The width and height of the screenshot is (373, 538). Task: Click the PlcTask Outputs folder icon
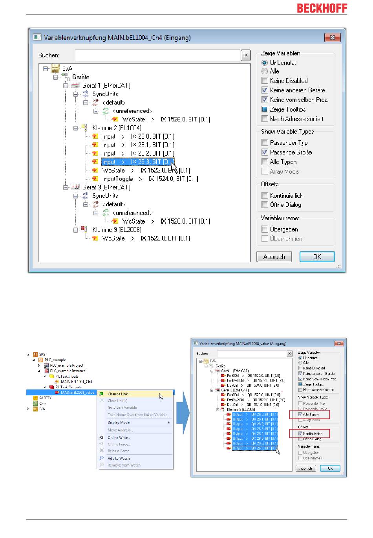click(x=52, y=387)
